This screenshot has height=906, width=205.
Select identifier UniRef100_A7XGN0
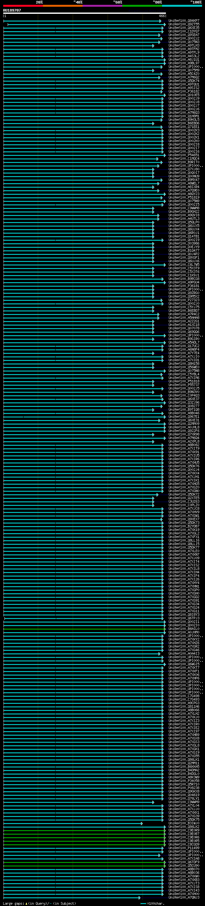[x=184, y=491]
